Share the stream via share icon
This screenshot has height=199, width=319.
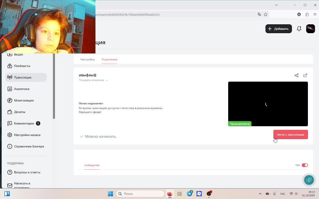pos(296,75)
